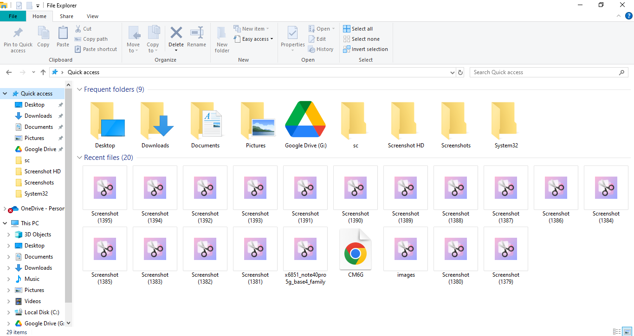Click the Properties icon in the ribbon
Viewport: 634px width, 336px height.
[x=292, y=34]
